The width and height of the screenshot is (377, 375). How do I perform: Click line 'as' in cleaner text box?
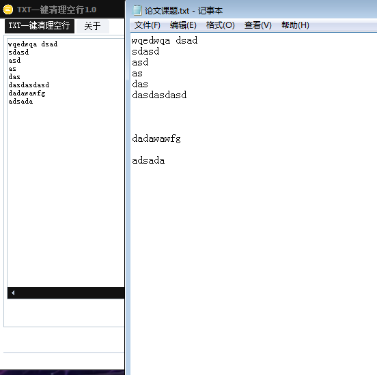click(12, 69)
